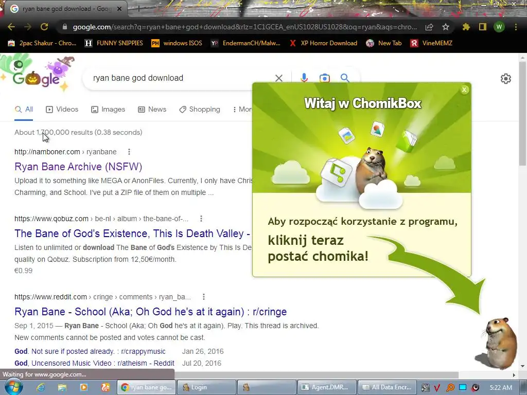Switch to All Data Encr... taskbar window
Image resolution: width=527 pixels, height=395 pixels.
click(387, 387)
